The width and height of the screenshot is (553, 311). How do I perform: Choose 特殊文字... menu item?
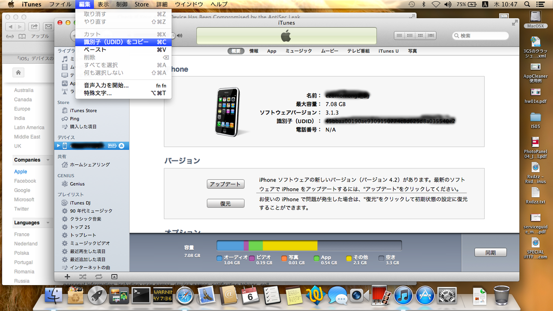coord(124,93)
